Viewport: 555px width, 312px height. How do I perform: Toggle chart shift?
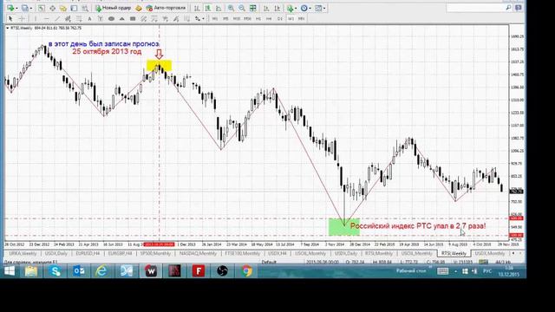(277, 8)
